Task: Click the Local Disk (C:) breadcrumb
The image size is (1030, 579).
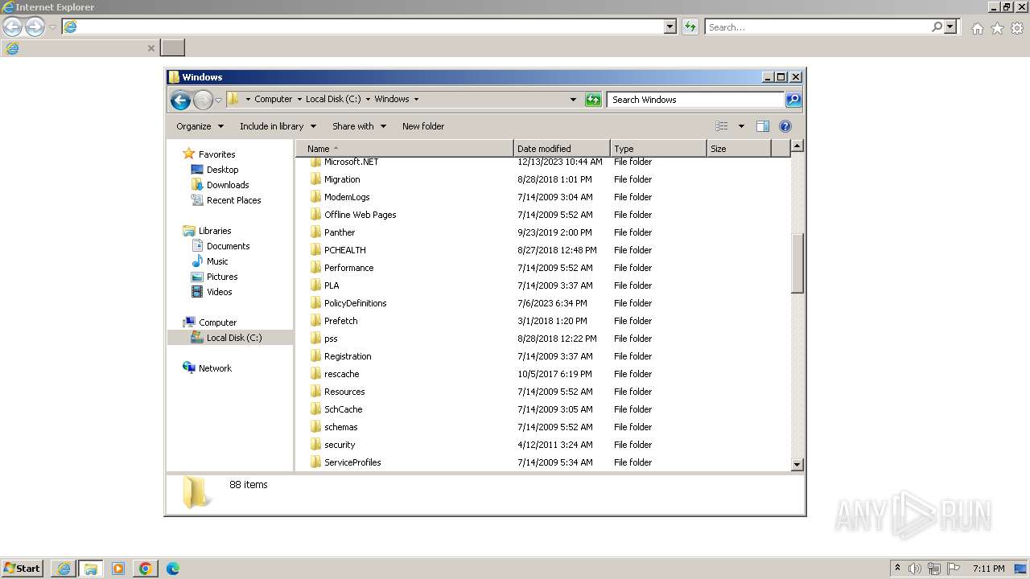Action: [333, 99]
